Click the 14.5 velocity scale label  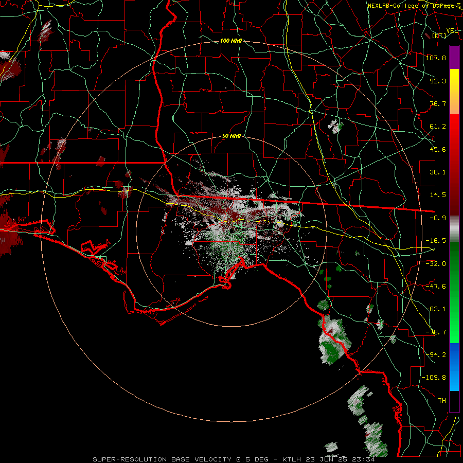tap(438, 195)
